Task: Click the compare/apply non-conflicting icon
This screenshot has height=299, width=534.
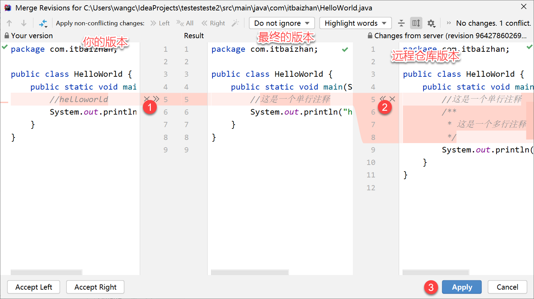Action: [43, 23]
